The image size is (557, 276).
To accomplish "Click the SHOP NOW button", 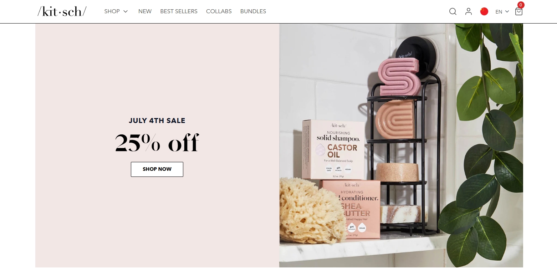I will [x=157, y=169].
